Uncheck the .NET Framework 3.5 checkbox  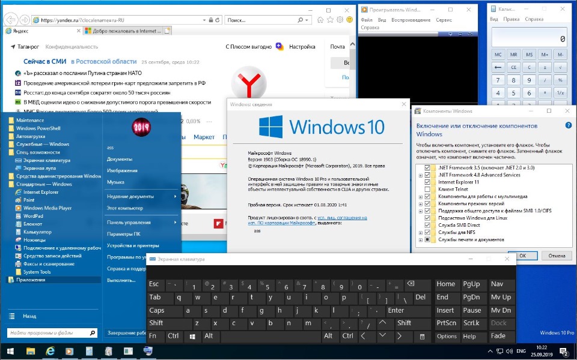tap(427, 167)
